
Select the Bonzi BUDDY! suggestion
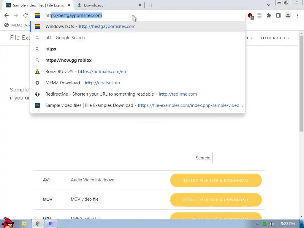click(x=138, y=71)
